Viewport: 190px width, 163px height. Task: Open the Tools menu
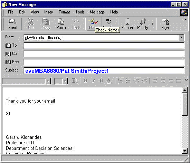[x=80, y=12]
